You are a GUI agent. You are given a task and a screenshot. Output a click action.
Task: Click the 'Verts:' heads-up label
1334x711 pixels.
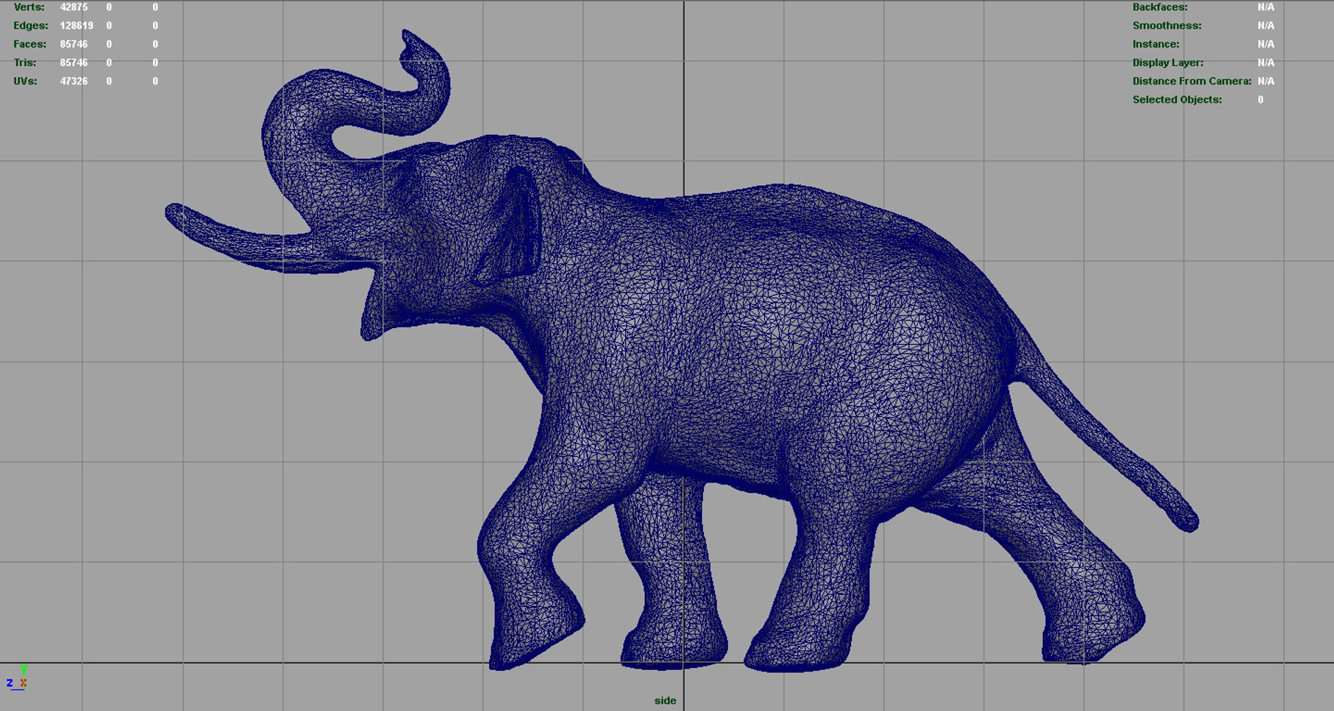point(29,7)
